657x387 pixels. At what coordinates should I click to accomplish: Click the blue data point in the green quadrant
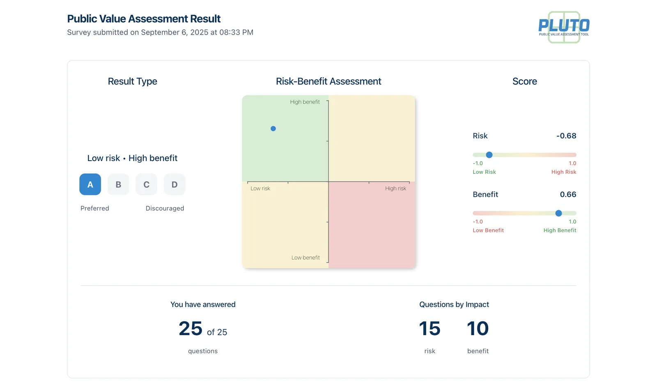click(273, 128)
